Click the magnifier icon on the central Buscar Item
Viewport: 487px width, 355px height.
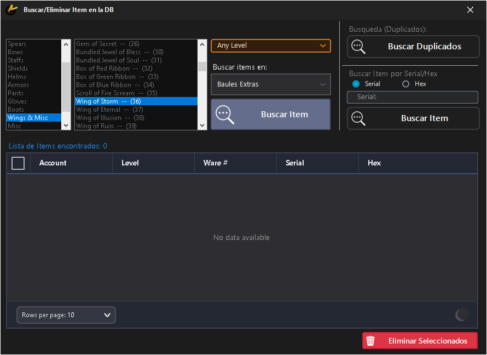coord(224,114)
